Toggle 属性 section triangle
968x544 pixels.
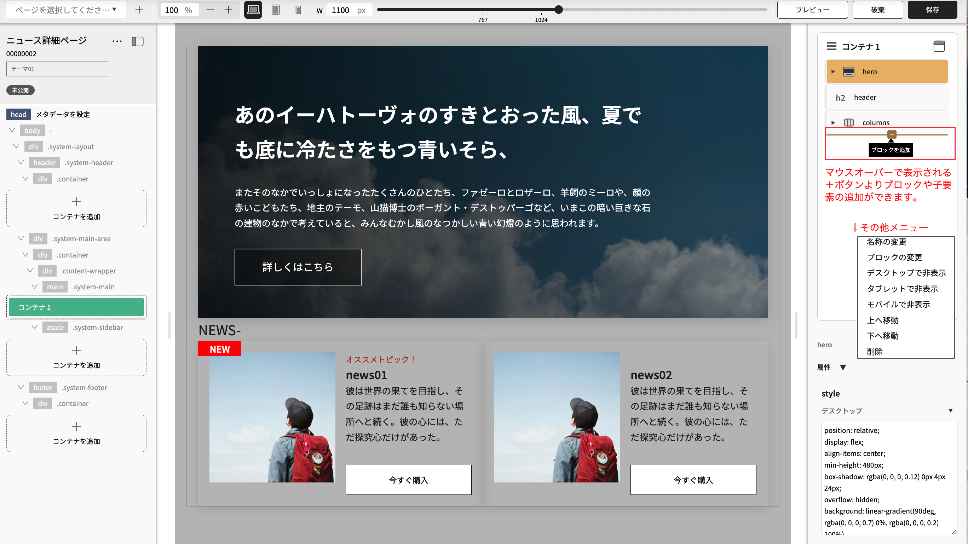(x=843, y=368)
